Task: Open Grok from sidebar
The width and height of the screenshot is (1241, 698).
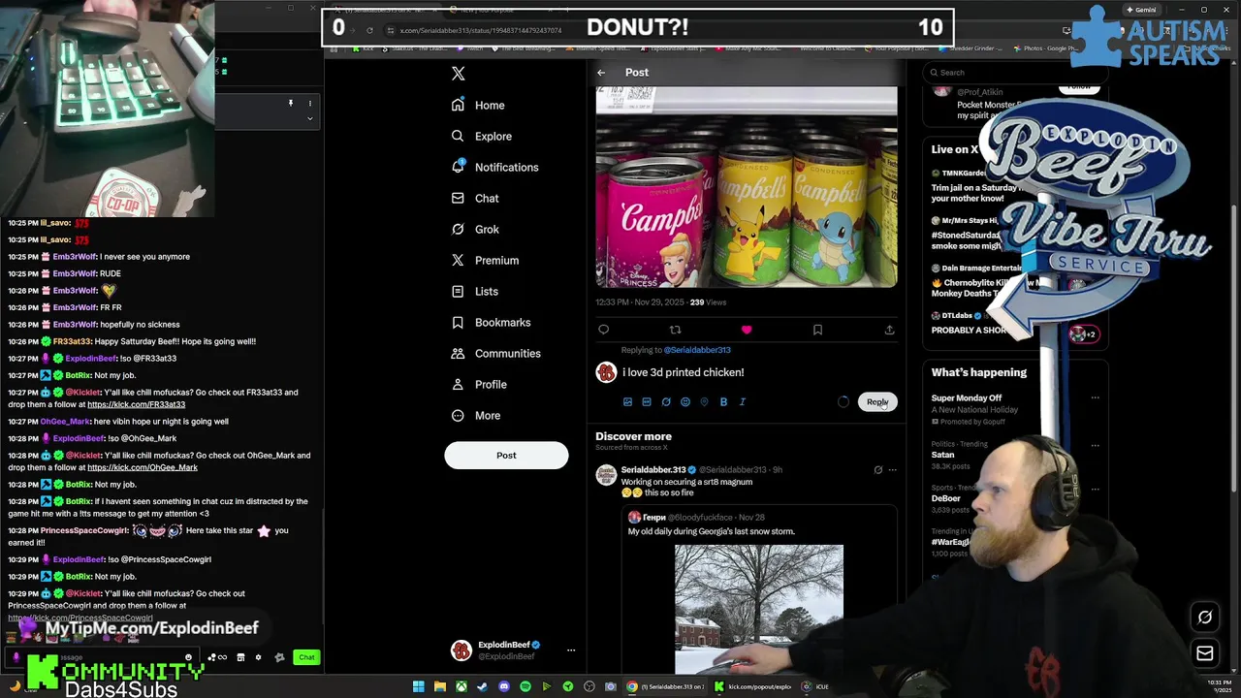Action: pyautogui.click(x=475, y=229)
